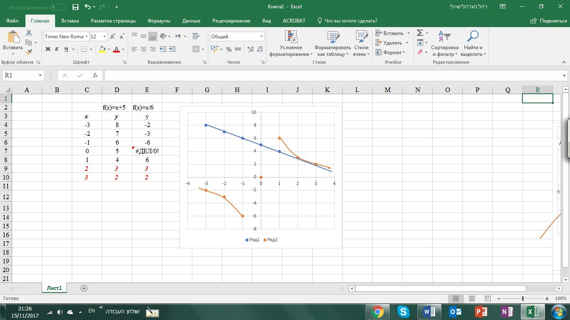Open the number format dropdown (Общий)
This screenshot has width=570, height=320.
[261, 37]
